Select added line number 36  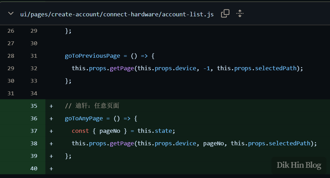[x=34, y=118]
